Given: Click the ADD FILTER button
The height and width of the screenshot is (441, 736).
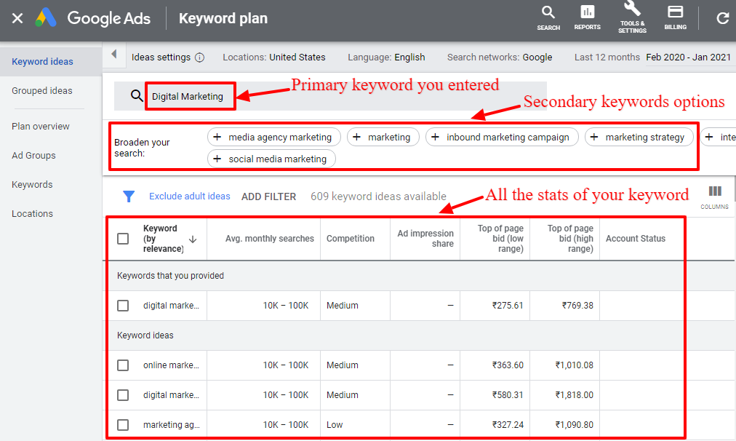Looking at the screenshot, I should coord(268,196).
